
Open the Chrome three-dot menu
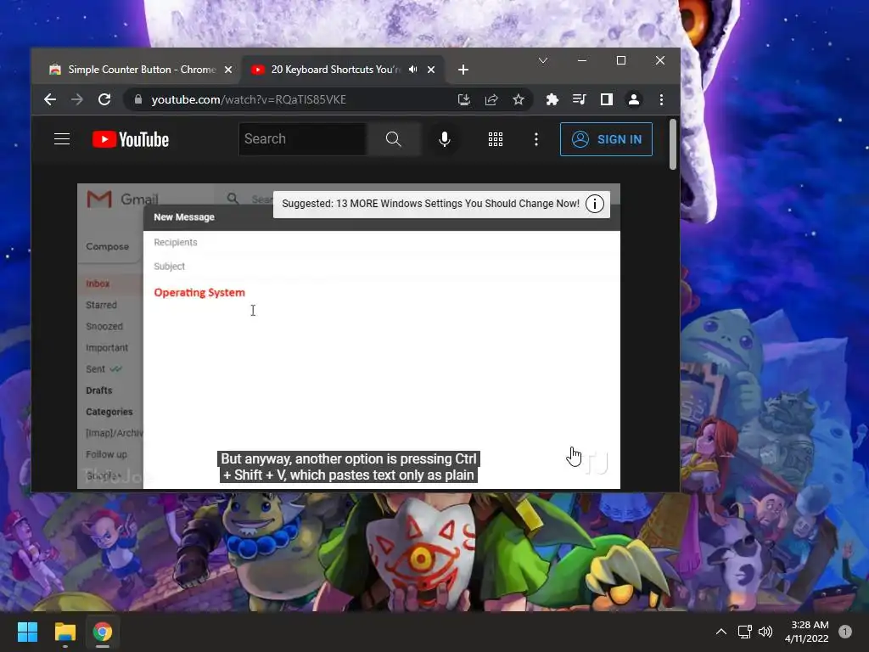pos(661,99)
